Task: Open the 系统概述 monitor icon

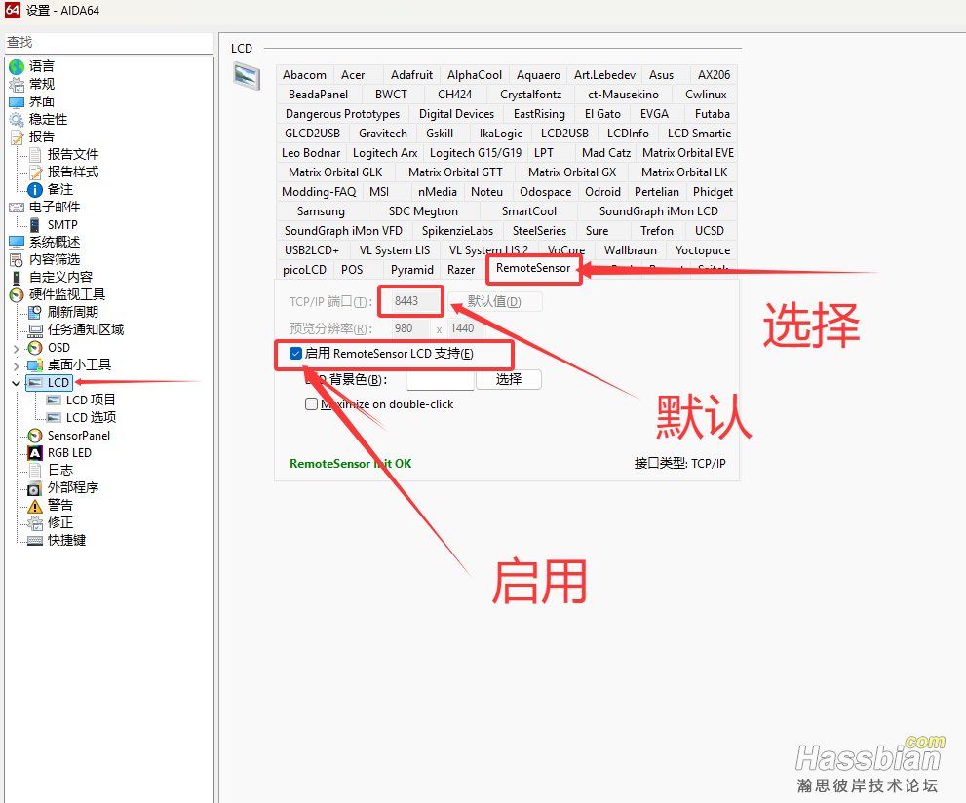Action: 17,242
